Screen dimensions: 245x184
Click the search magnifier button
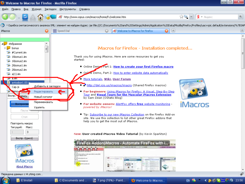[x=240, y=17]
